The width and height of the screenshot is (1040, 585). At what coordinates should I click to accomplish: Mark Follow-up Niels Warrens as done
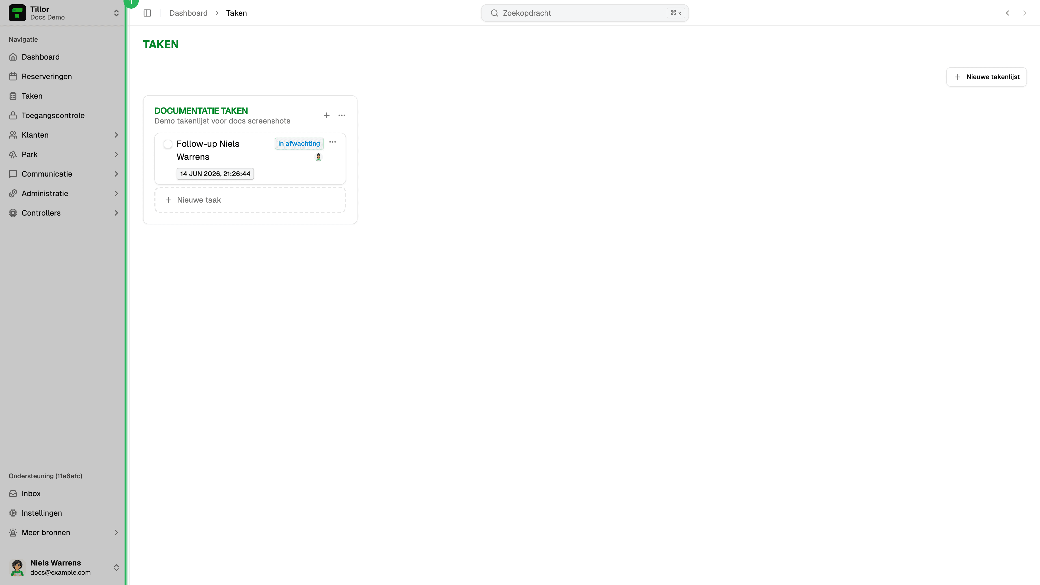(168, 144)
